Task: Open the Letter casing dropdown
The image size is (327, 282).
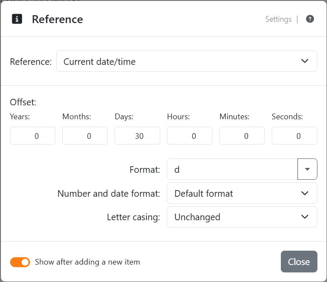Action: [x=242, y=217]
